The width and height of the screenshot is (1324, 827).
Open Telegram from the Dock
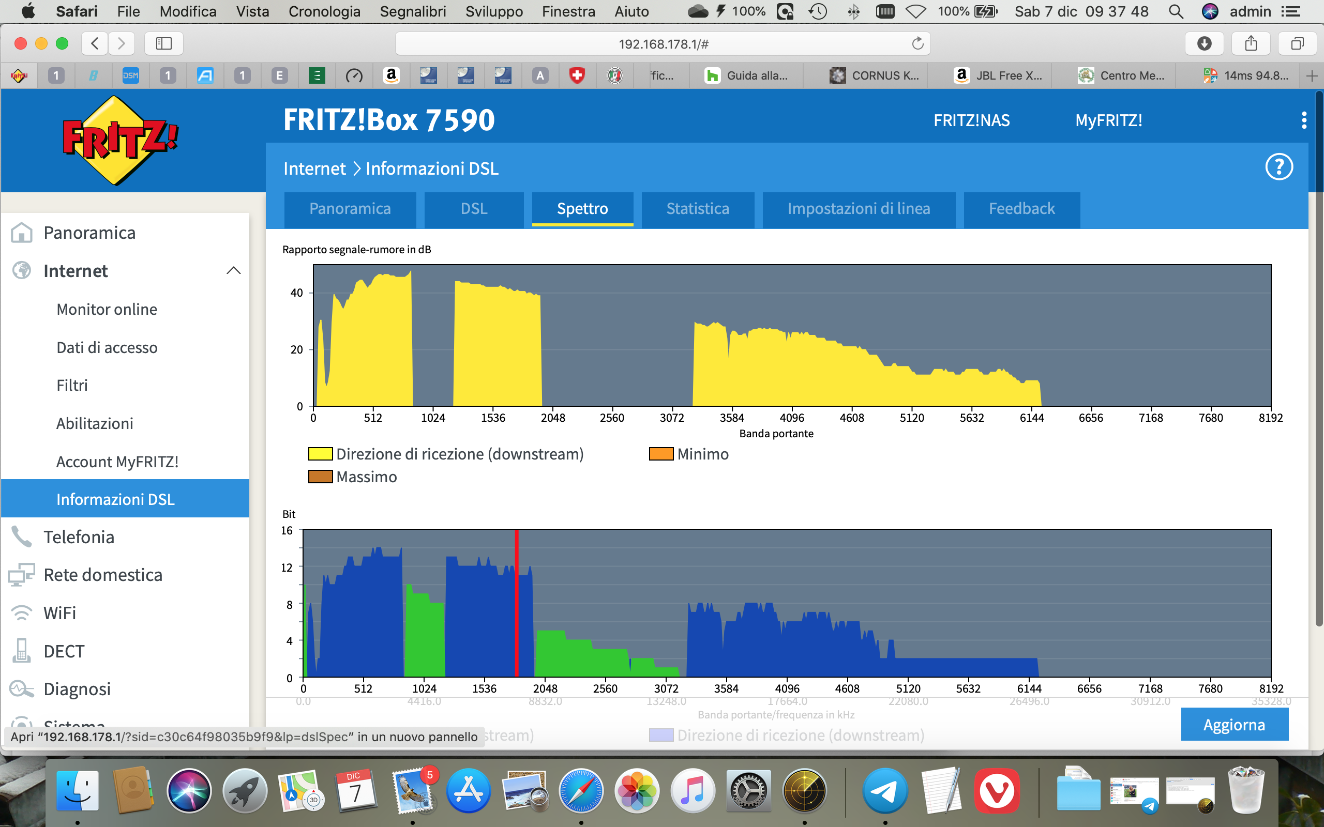pyautogui.click(x=885, y=791)
